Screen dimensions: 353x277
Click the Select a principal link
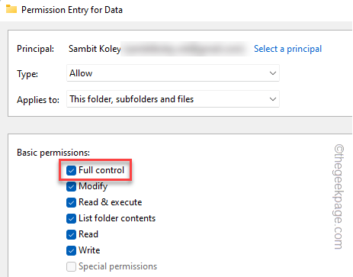pyautogui.click(x=287, y=49)
